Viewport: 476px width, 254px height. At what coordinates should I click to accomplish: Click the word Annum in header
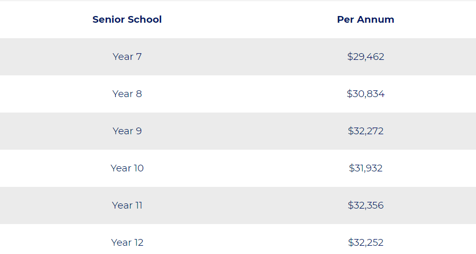376,20
